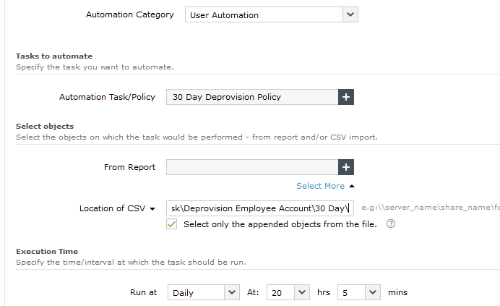Click the Location of CSV label

pyautogui.click(x=113, y=209)
